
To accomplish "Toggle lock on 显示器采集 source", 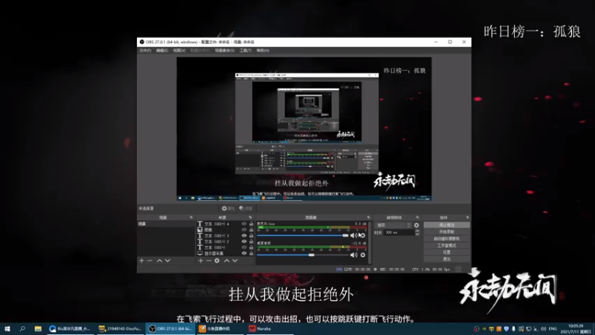I will coord(251,253).
